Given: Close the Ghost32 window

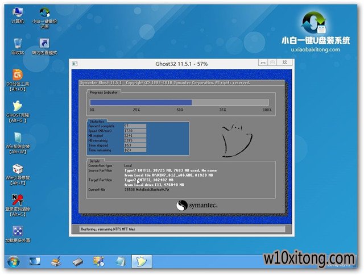Looking at the screenshot, I should pos(284,63).
